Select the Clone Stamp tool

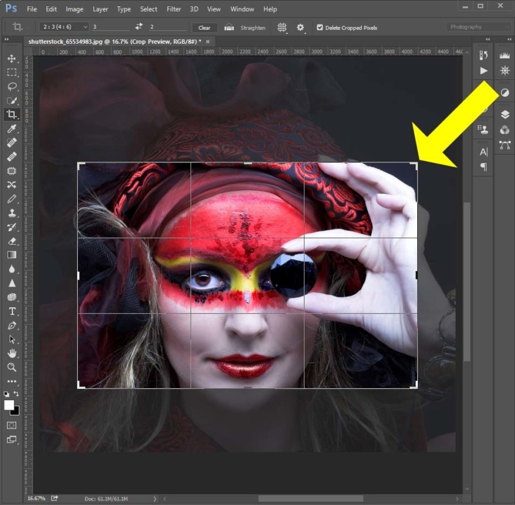tap(12, 213)
